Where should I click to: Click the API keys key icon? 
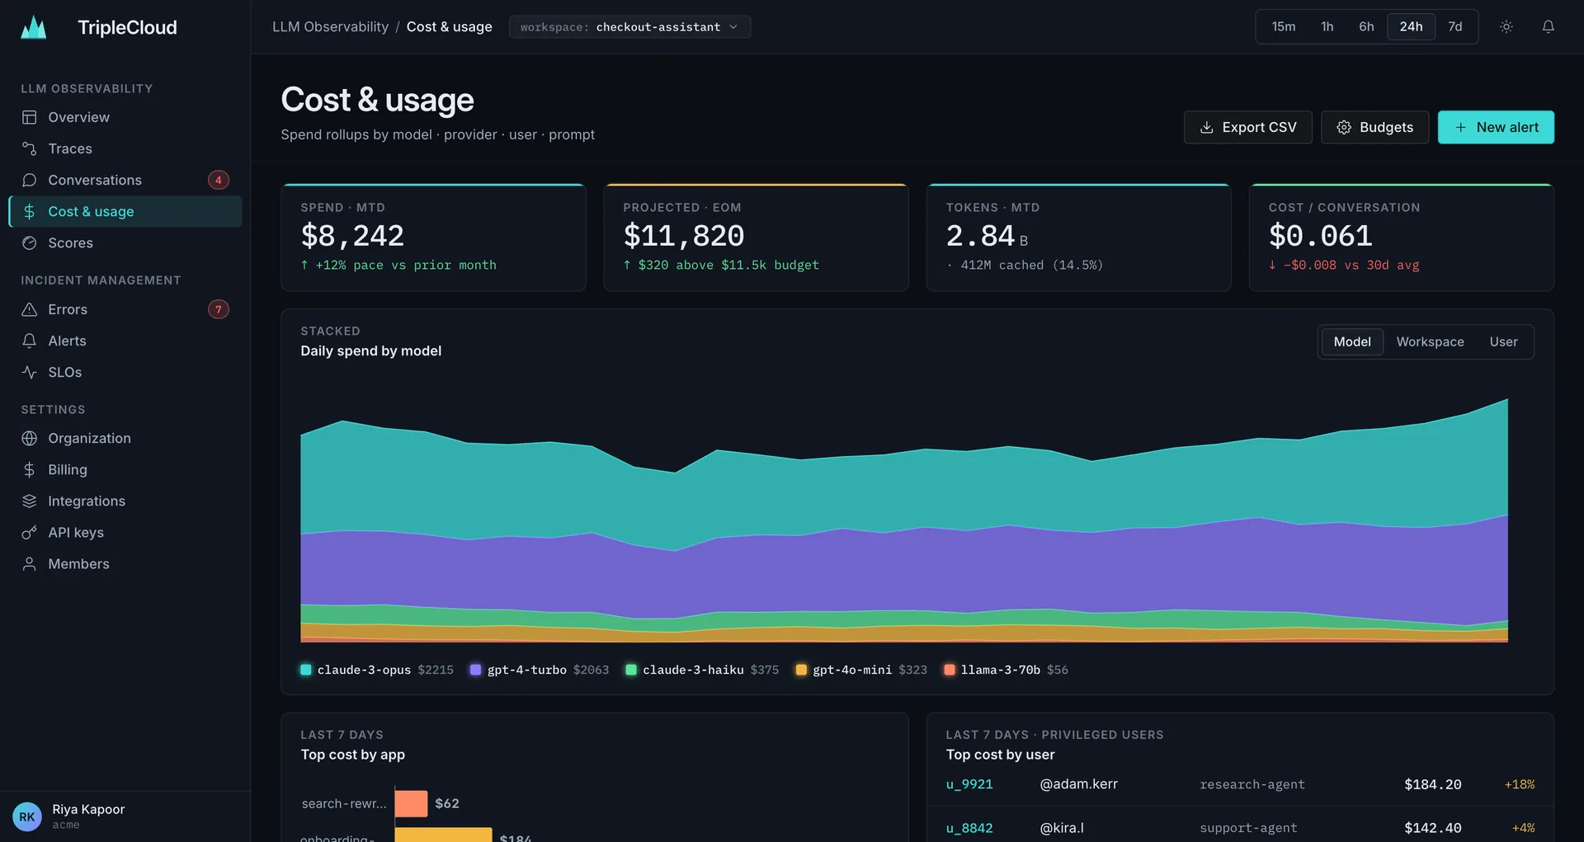[30, 532]
